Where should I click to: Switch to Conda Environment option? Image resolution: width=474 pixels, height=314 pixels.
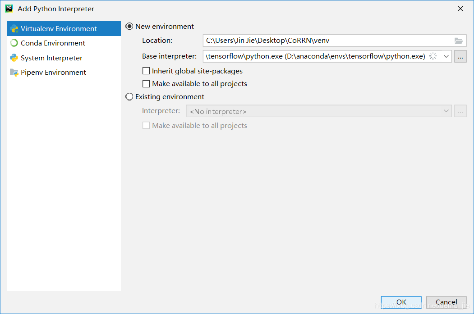pos(64,43)
